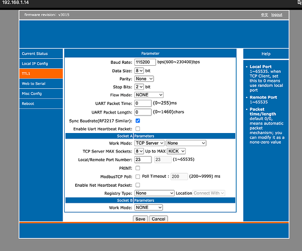Viewport: 302px width, 251px height.
Task: Go to Current Status page
Action: (x=41, y=54)
